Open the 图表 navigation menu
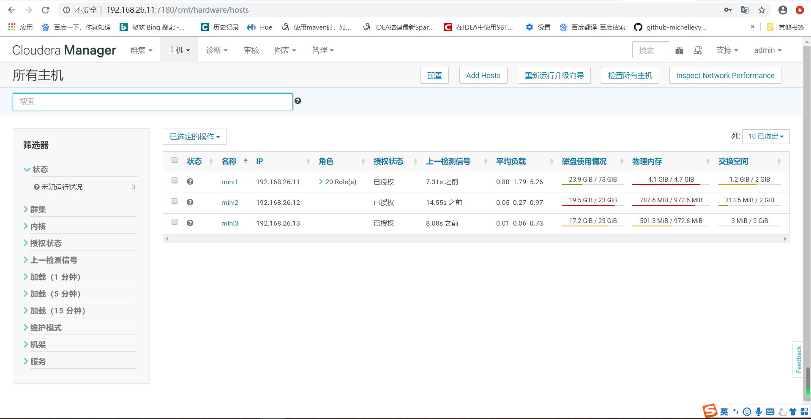This screenshot has width=811, height=419. click(x=285, y=50)
